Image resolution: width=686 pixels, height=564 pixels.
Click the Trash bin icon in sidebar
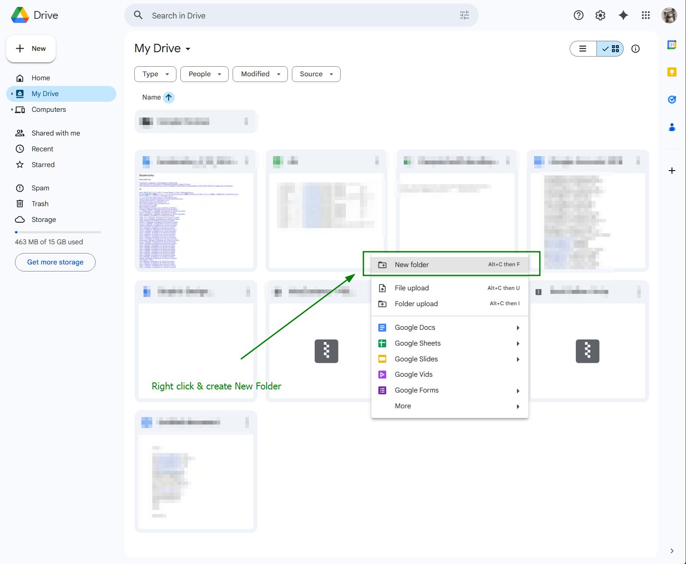coord(20,203)
